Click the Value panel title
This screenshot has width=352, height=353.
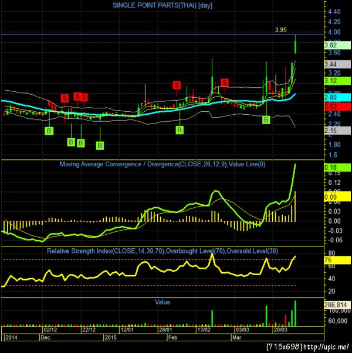click(163, 302)
